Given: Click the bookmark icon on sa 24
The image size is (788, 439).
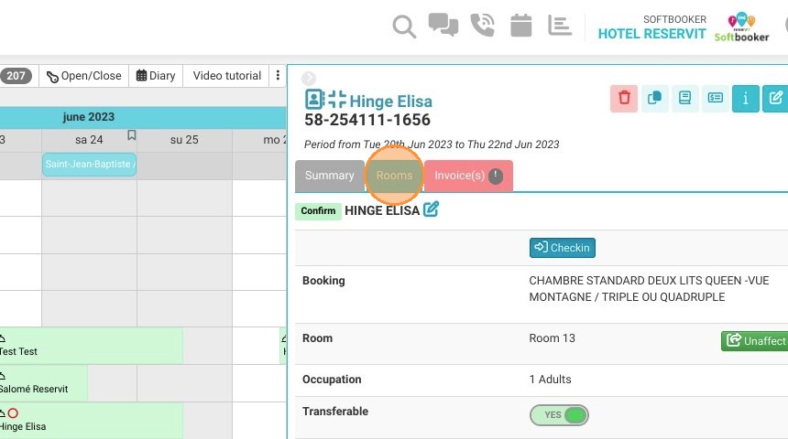Looking at the screenshot, I should click(x=131, y=135).
